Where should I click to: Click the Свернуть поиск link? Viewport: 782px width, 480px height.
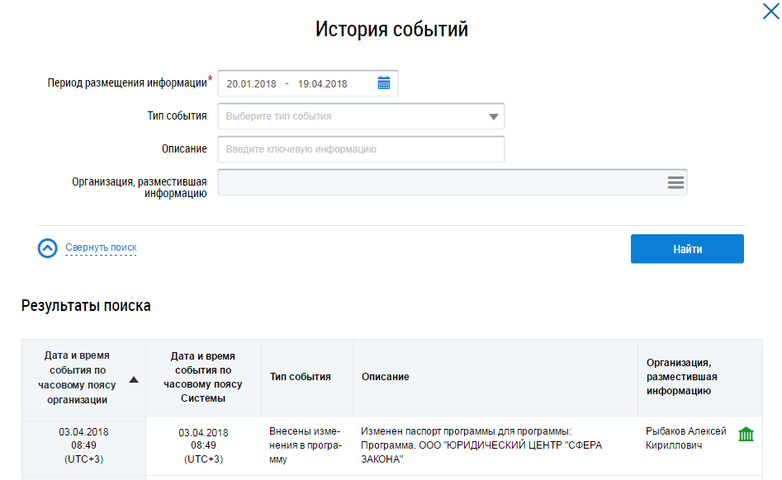101,247
